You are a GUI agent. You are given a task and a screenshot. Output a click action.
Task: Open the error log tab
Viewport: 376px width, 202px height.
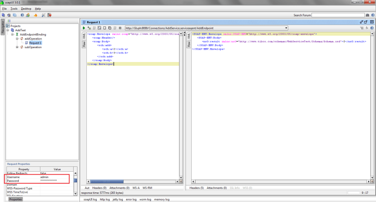coord(131,200)
